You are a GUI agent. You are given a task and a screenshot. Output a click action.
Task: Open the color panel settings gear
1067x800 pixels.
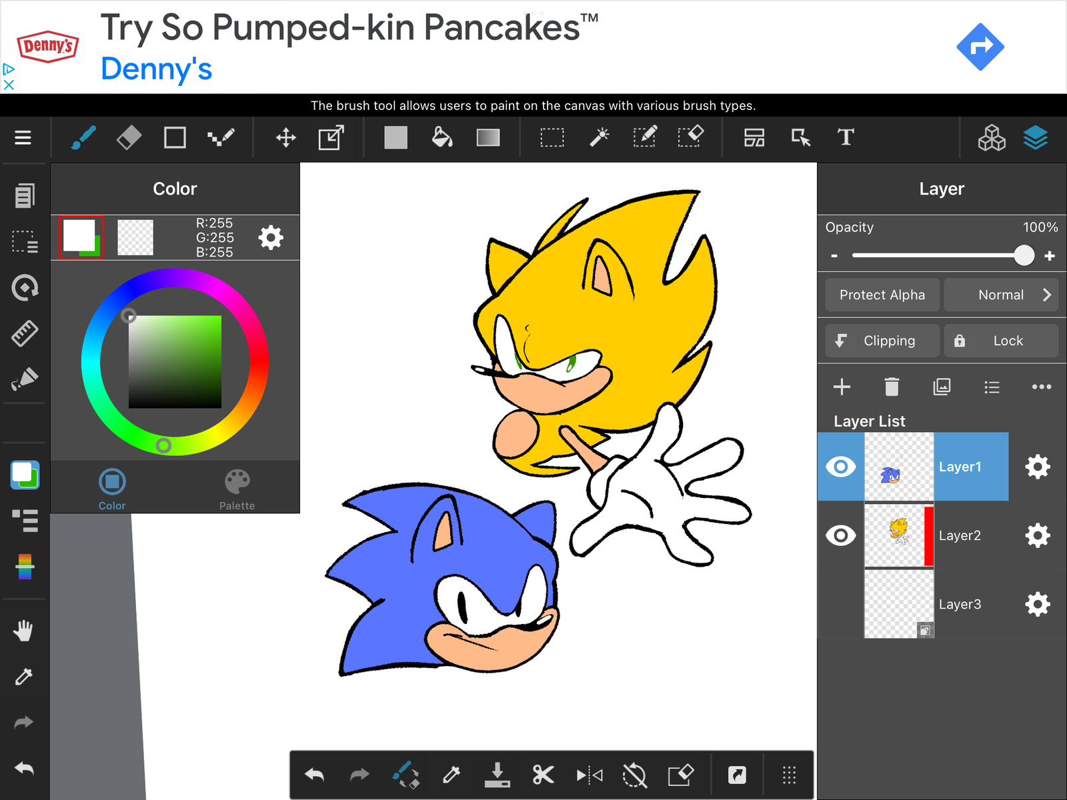[271, 237]
